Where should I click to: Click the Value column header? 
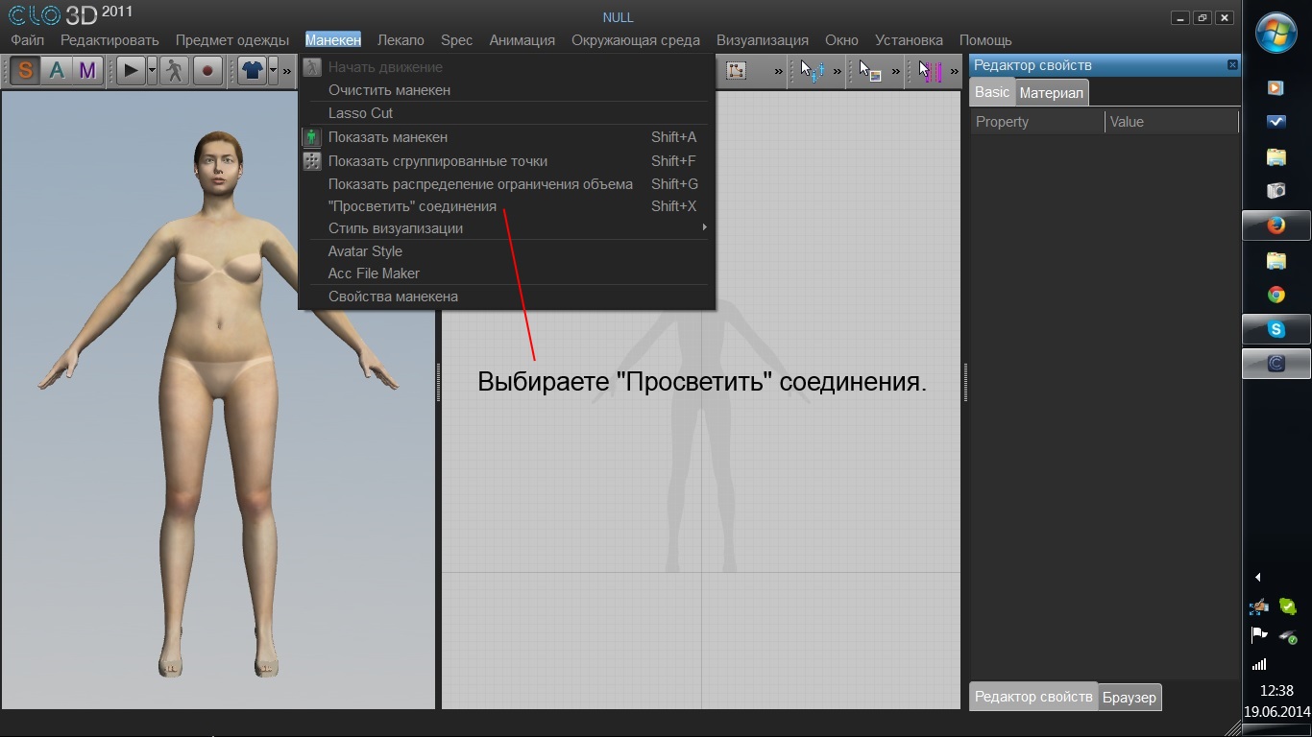pyautogui.click(x=1172, y=122)
